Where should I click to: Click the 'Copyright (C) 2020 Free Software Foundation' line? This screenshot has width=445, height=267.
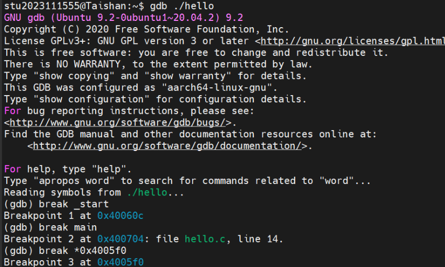click(x=146, y=29)
